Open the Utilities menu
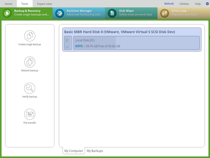 point(184,4)
